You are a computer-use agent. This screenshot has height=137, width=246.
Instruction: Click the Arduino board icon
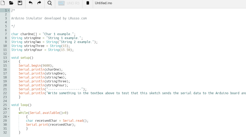(x=61, y=3)
